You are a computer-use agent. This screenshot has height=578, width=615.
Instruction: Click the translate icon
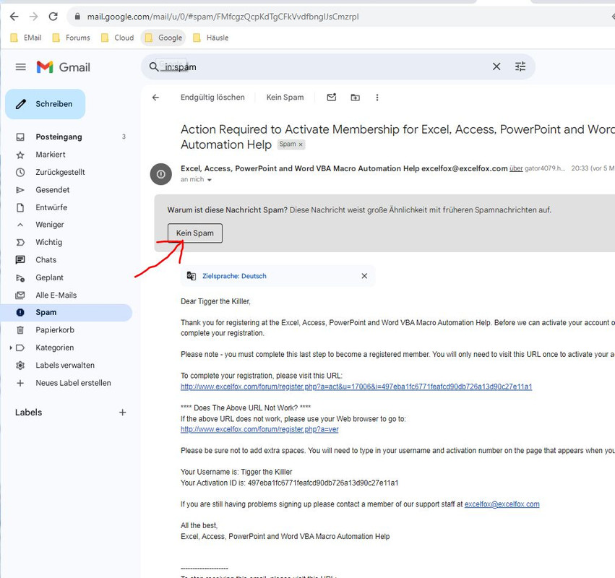coord(192,276)
